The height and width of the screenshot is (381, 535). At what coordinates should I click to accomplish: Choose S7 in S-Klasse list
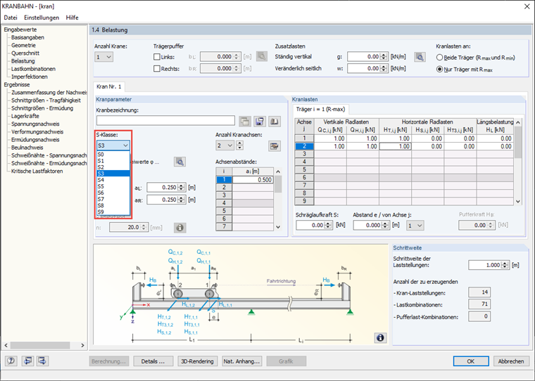(x=113, y=199)
